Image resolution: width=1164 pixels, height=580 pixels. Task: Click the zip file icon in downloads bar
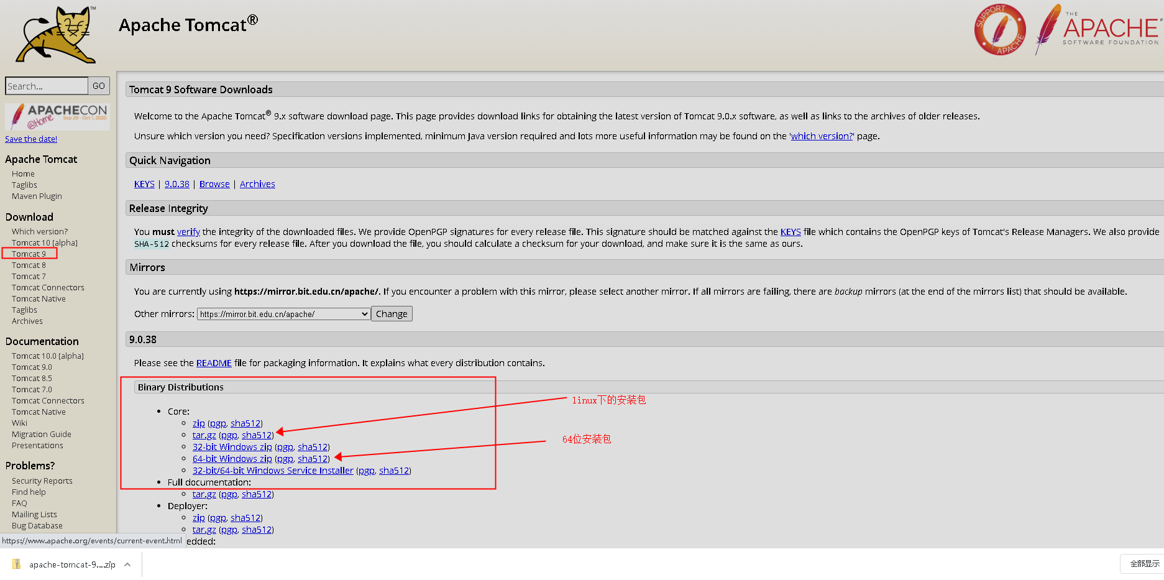tap(17, 564)
